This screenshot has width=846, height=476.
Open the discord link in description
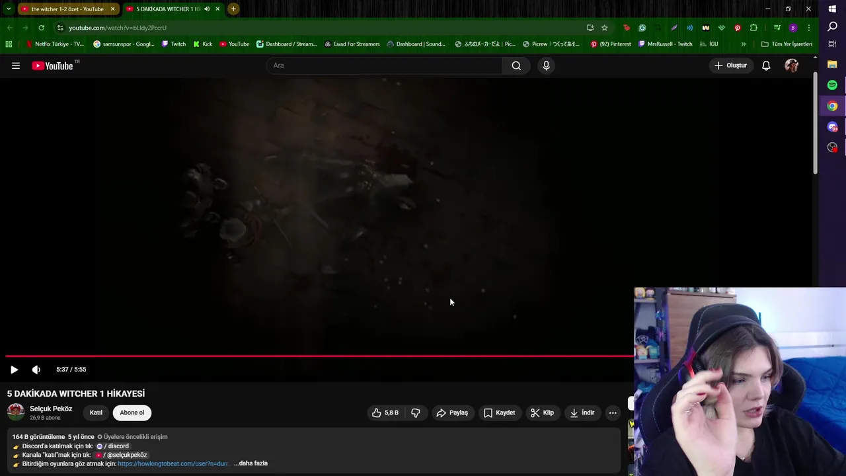tap(112, 446)
